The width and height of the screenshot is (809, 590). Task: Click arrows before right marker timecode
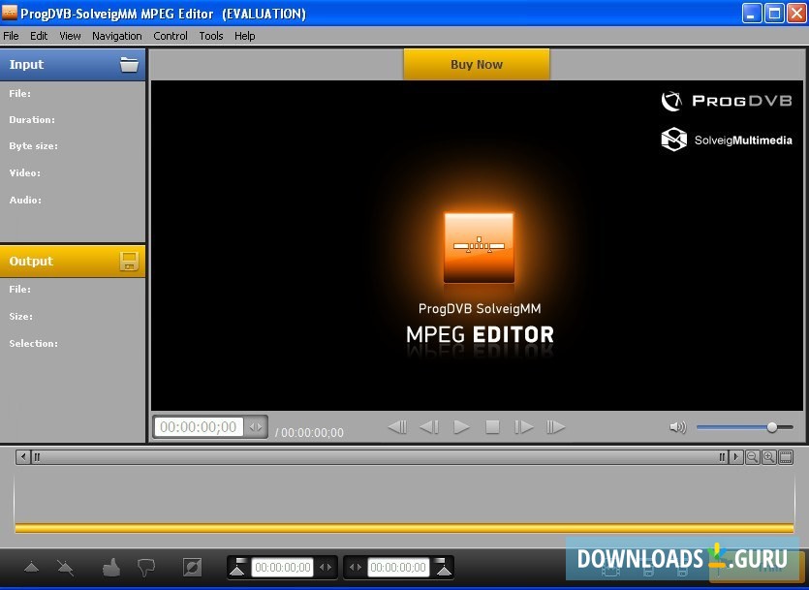[356, 568]
